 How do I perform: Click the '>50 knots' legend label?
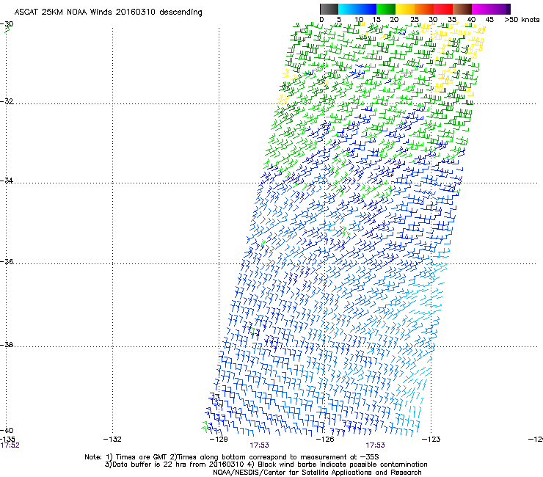[x=522, y=20]
